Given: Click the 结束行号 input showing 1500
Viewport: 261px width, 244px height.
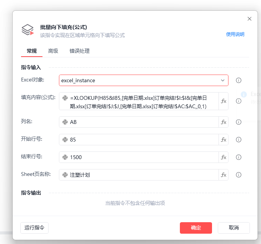Looking at the screenshot, I should tap(139, 157).
